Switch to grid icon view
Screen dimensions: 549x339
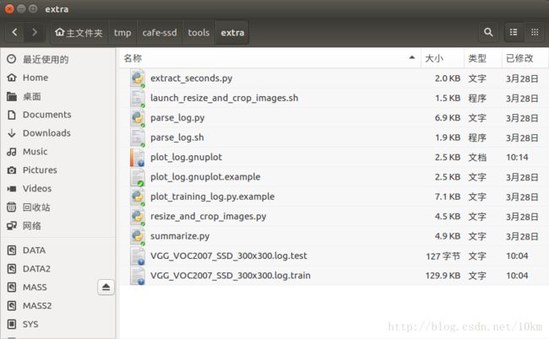(x=535, y=33)
